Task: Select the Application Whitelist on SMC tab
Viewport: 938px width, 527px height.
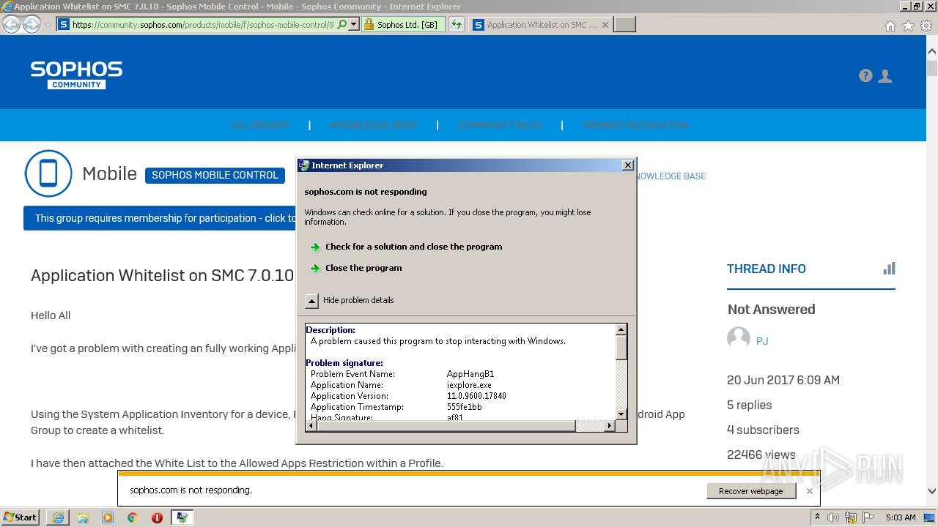Action: [x=541, y=25]
